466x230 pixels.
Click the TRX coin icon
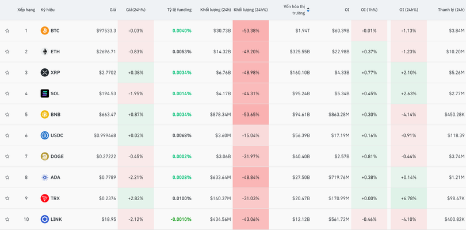point(44,198)
